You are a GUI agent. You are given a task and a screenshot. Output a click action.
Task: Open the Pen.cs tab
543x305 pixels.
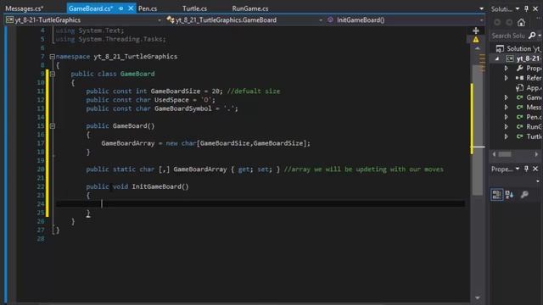[148, 8]
